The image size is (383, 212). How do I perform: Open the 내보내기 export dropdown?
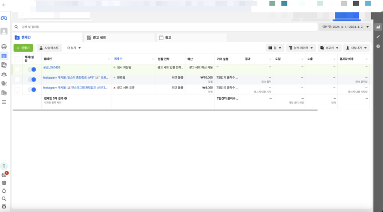click(x=356, y=48)
